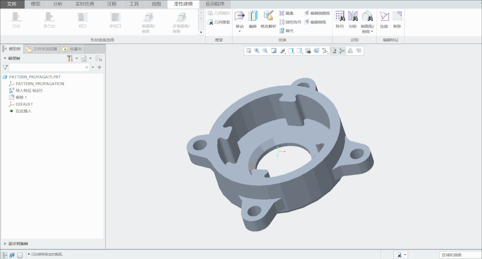Screen dimensions: 482x259
Task: Open tree columns dropdown arrow
Action: pyautogui.click(x=90, y=58)
